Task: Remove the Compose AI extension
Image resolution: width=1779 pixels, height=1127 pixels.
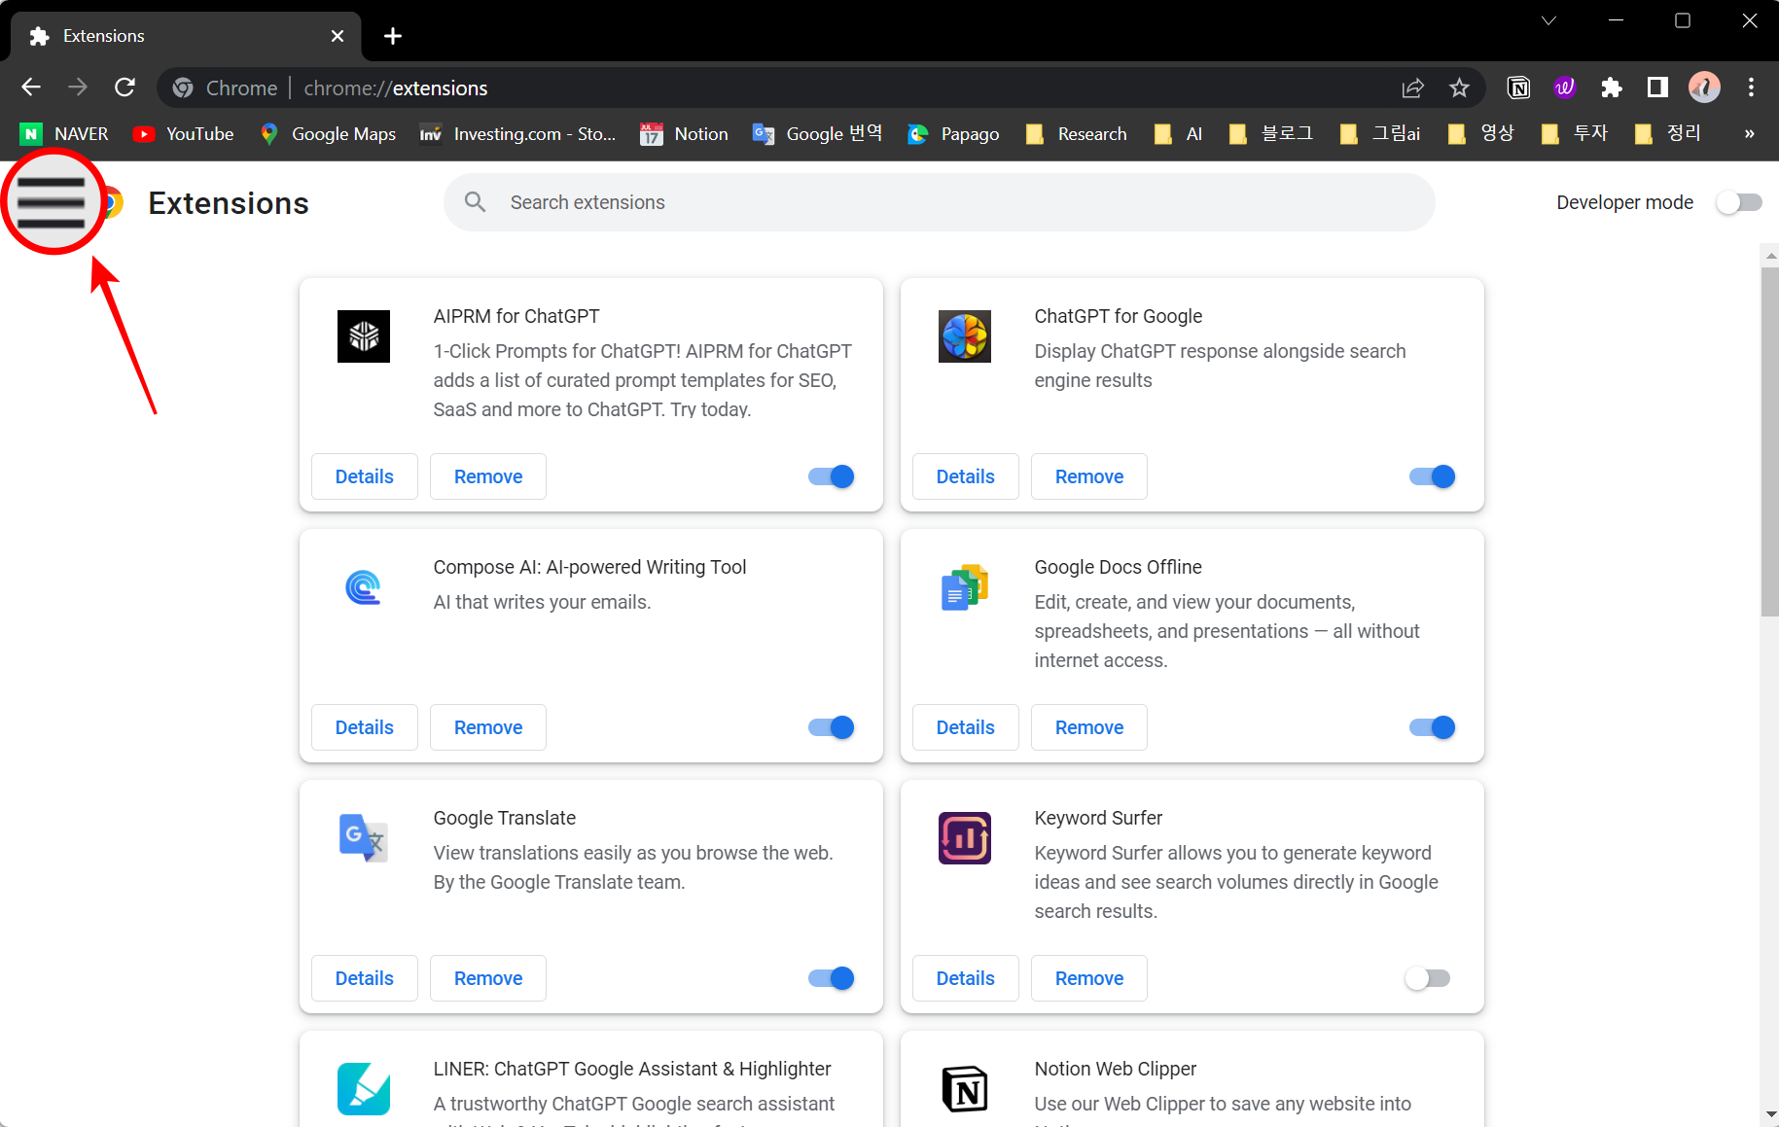Action: [488, 727]
